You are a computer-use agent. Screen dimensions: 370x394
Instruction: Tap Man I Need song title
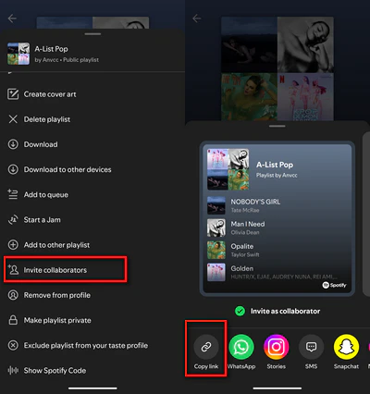(248, 224)
